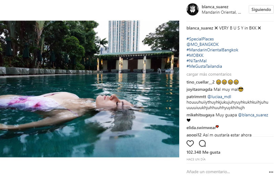Visit the @luciaa_mdl mention in comments
The image size is (274, 178).
(219, 97)
